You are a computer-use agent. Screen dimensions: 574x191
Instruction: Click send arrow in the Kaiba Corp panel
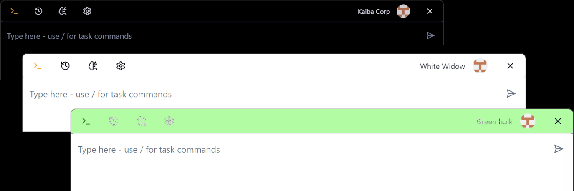tap(430, 35)
